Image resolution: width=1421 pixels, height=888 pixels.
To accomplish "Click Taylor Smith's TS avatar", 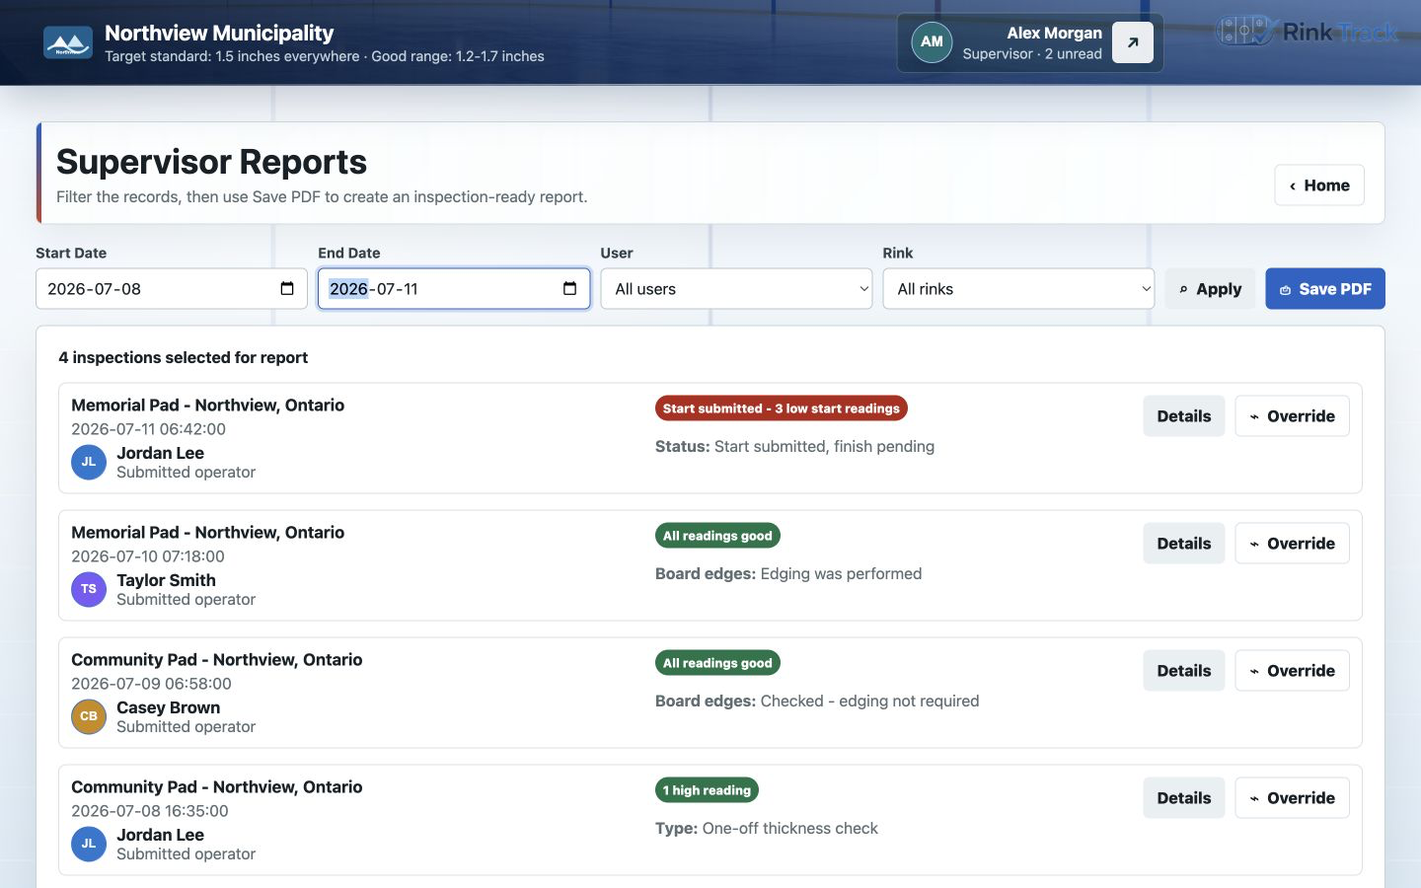I will tap(89, 589).
